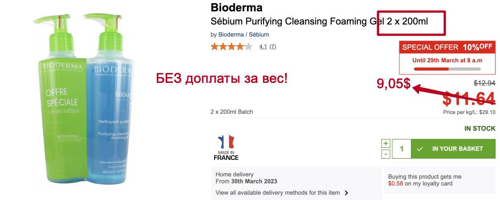Click the 2 x 200ml Batch label
The image size is (500, 200).
pyautogui.click(x=232, y=112)
